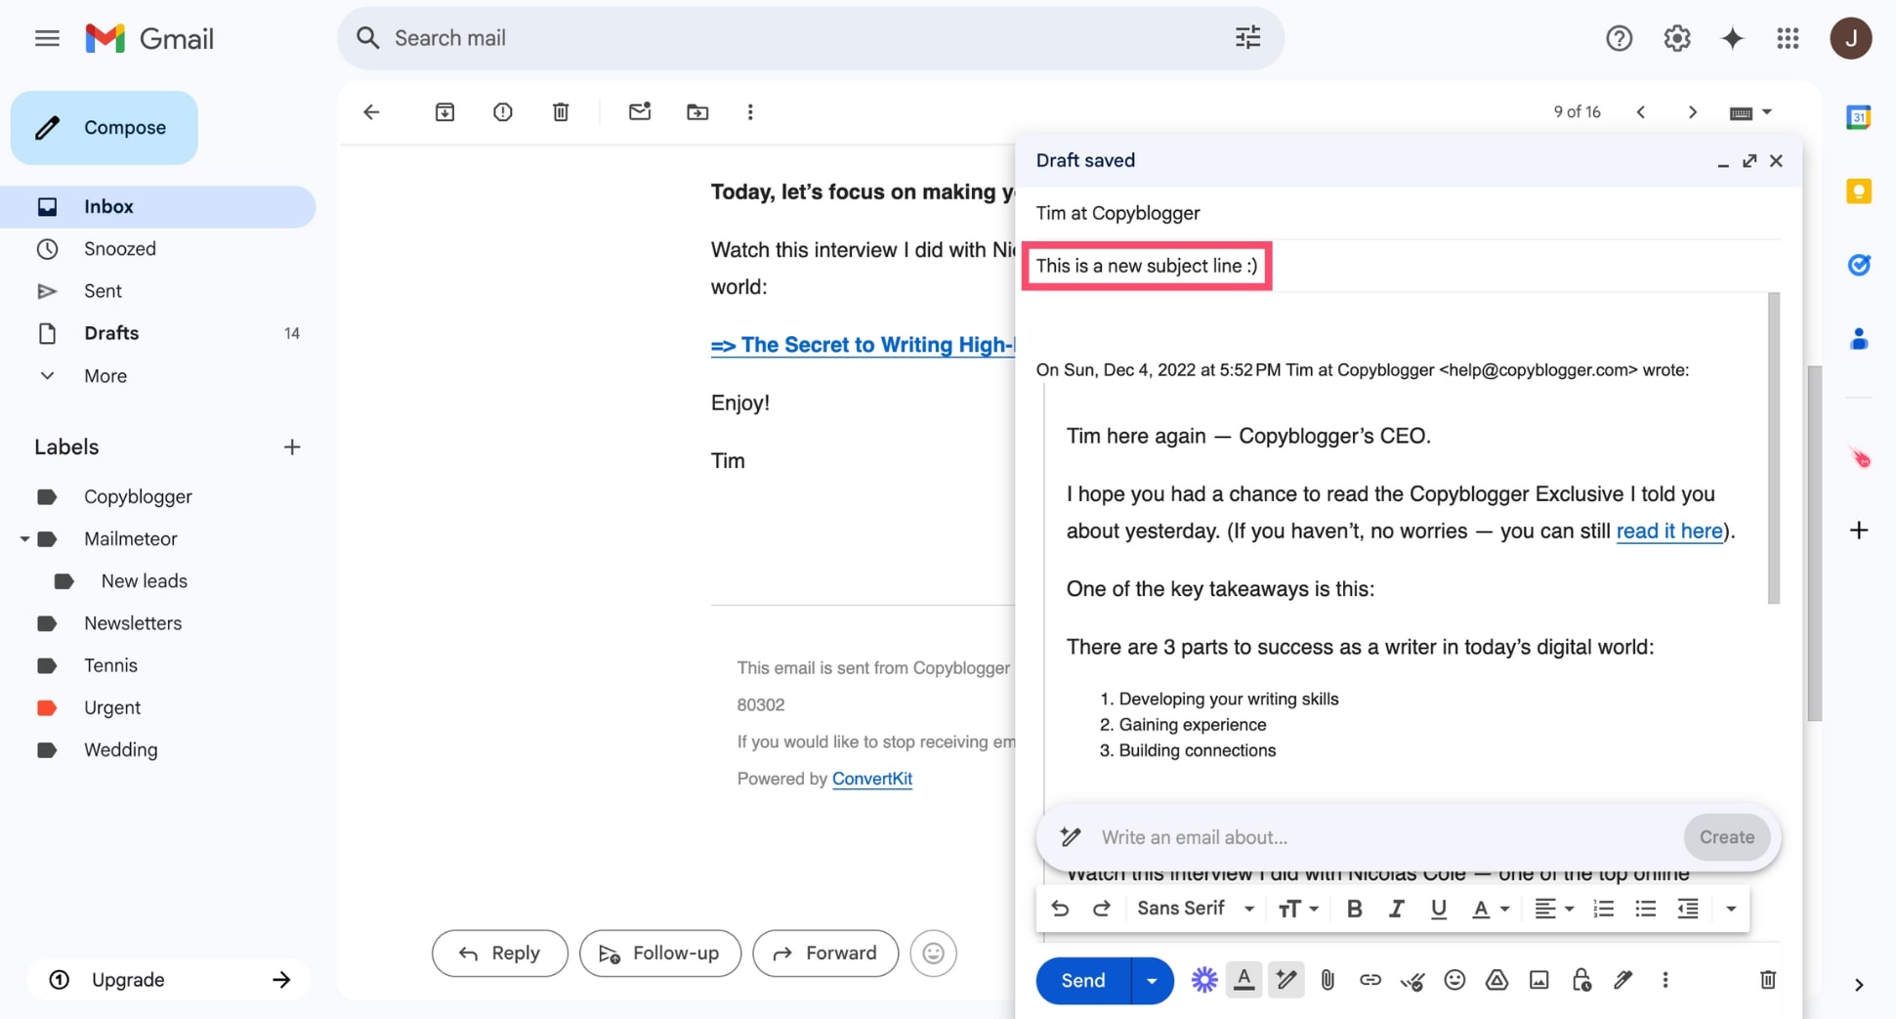1896x1019 pixels.
Task: Open text alignment dropdown
Action: point(1553,909)
